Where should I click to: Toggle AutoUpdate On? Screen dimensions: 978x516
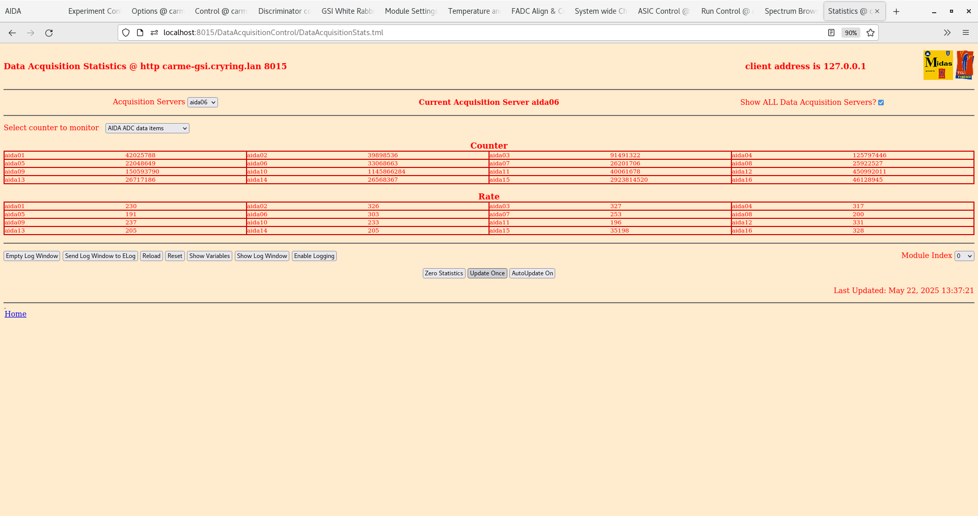(x=532, y=273)
